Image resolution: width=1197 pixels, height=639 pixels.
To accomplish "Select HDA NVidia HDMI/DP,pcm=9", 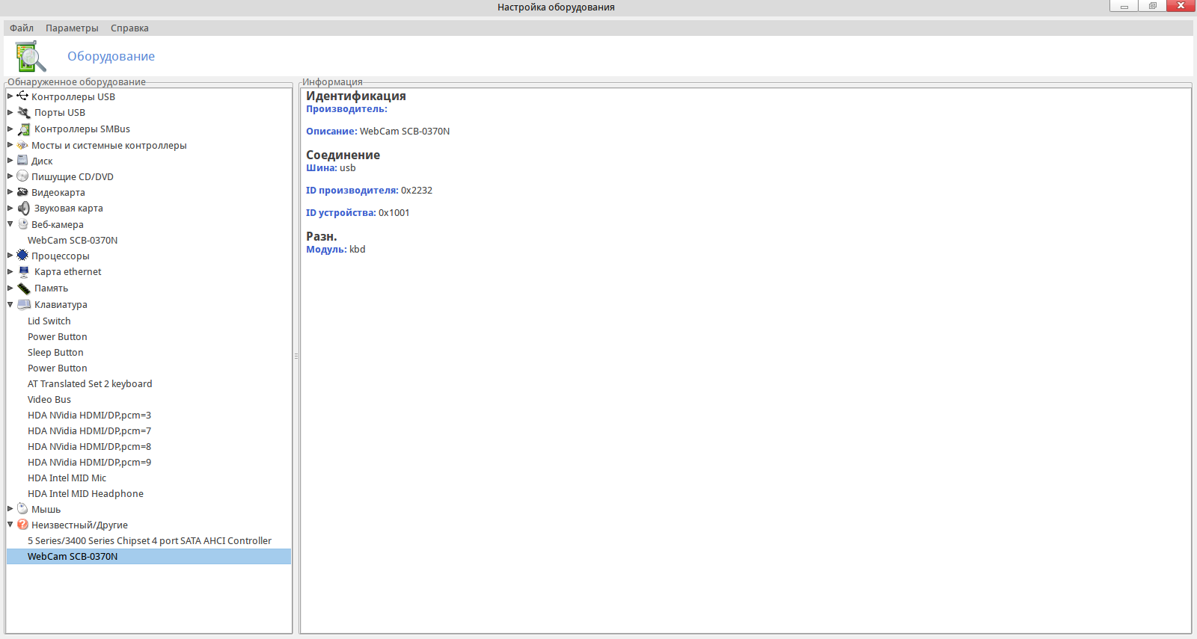I will pos(90,462).
